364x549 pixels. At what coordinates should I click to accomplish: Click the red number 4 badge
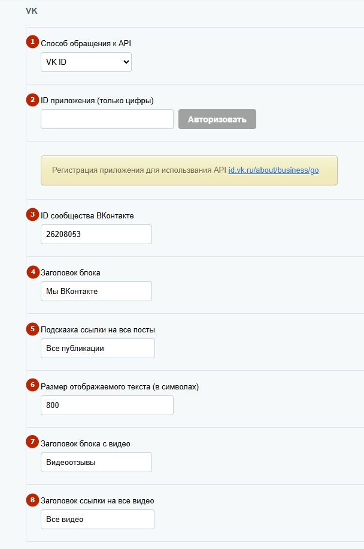(x=32, y=272)
